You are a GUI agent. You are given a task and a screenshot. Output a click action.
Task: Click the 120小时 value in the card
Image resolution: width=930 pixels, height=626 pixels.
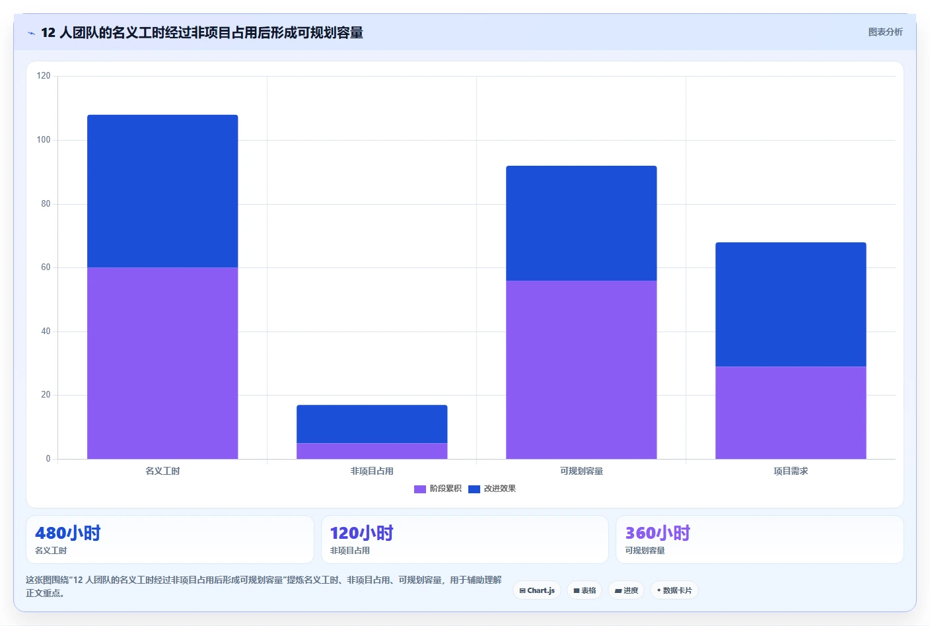[362, 533]
